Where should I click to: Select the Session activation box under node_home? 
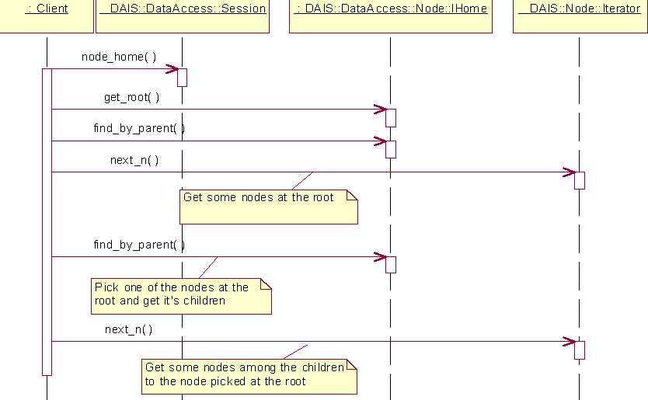[183, 78]
